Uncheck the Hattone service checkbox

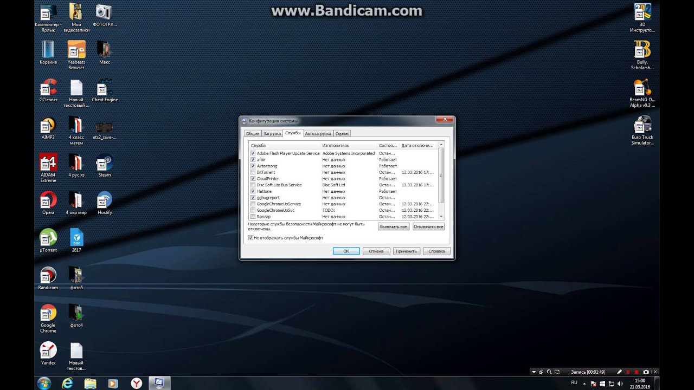tap(253, 191)
